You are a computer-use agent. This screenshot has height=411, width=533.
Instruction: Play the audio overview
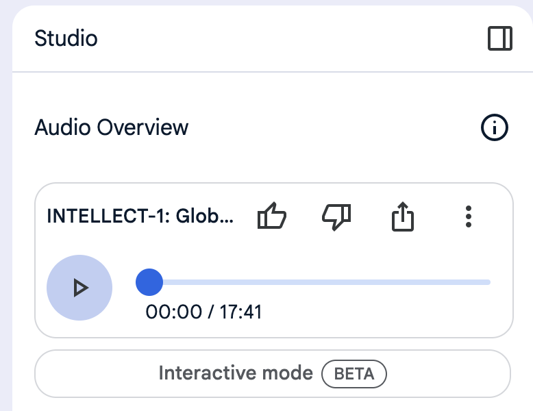[x=79, y=288]
